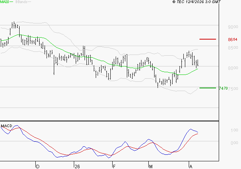Click the green 7470 support value

(223, 88)
